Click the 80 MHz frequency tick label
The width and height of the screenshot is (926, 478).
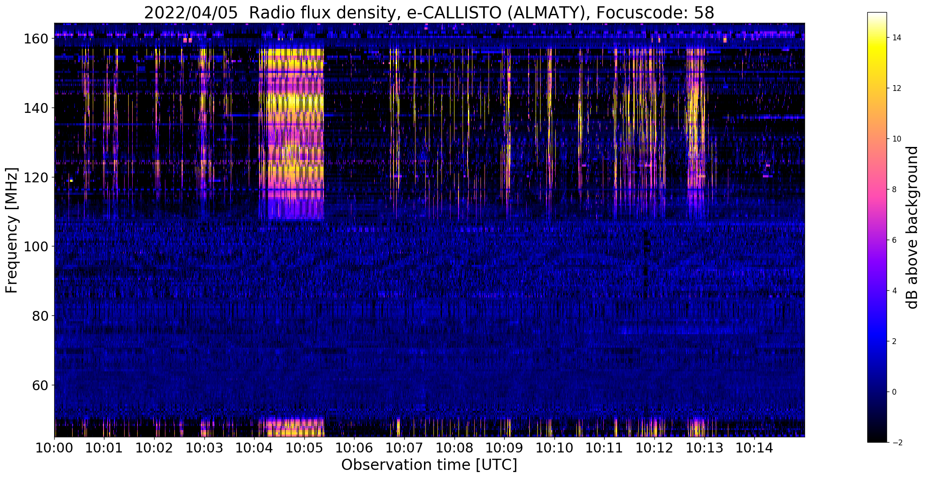coord(40,316)
